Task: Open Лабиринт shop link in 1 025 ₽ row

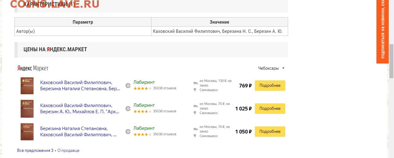Action: (144, 105)
